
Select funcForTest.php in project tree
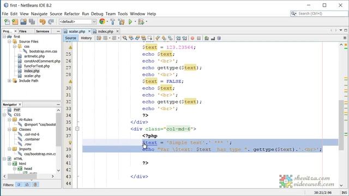[37, 66]
